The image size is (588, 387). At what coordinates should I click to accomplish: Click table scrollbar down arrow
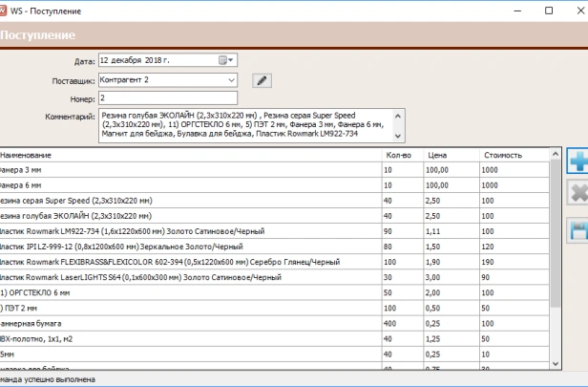tap(556, 364)
